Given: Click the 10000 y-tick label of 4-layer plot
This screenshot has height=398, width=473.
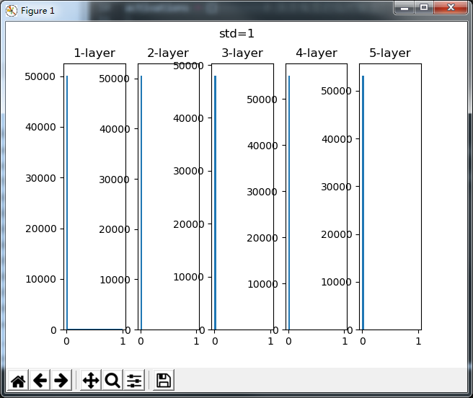Looking at the screenshot, I should click(262, 284).
